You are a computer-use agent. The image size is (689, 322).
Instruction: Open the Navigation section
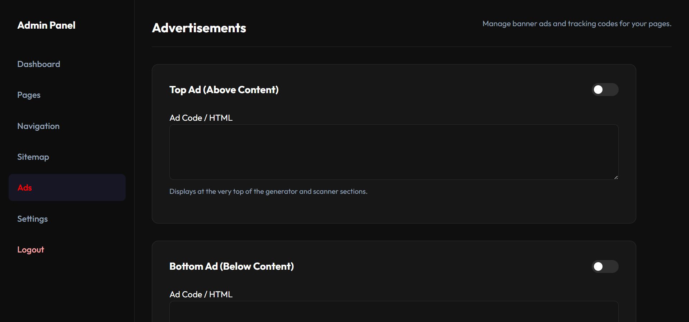click(x=38, y=126)
